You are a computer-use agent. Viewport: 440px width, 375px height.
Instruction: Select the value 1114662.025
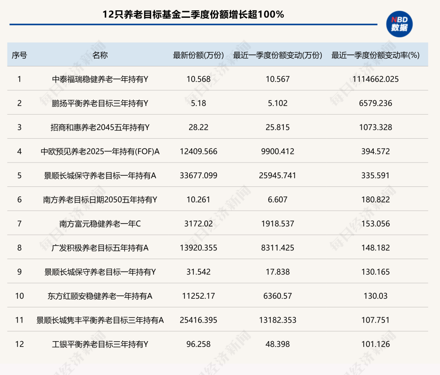pos(375,79)
